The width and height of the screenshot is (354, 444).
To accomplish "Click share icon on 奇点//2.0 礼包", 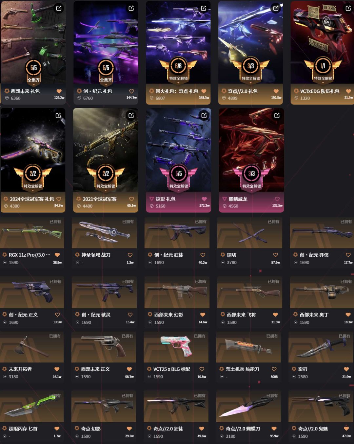I will [x=276, y=8].
